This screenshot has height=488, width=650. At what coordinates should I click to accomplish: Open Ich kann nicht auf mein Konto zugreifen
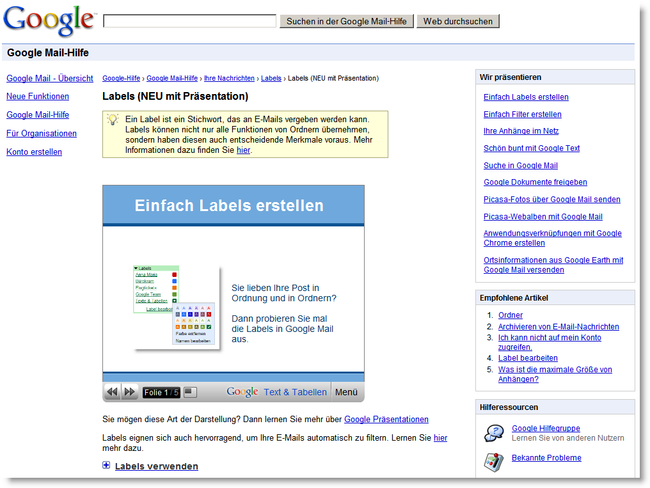pyautogui.click(x=550, y=342)
